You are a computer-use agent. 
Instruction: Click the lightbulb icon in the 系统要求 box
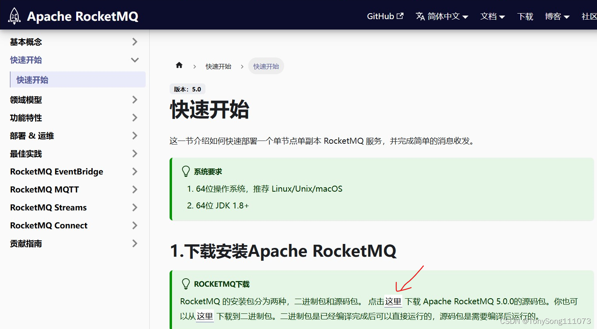[x=185, y=171]
